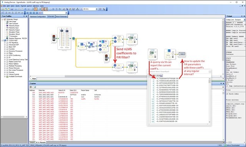Switch to the Output tab in Capture panel
The image size is (246, 147).
(x=32, y=142)
